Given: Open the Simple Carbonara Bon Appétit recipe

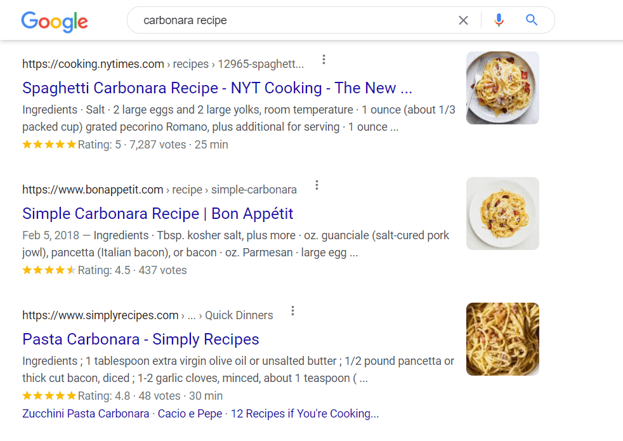Looking at the screenshot, I should (x=157, y=214).
